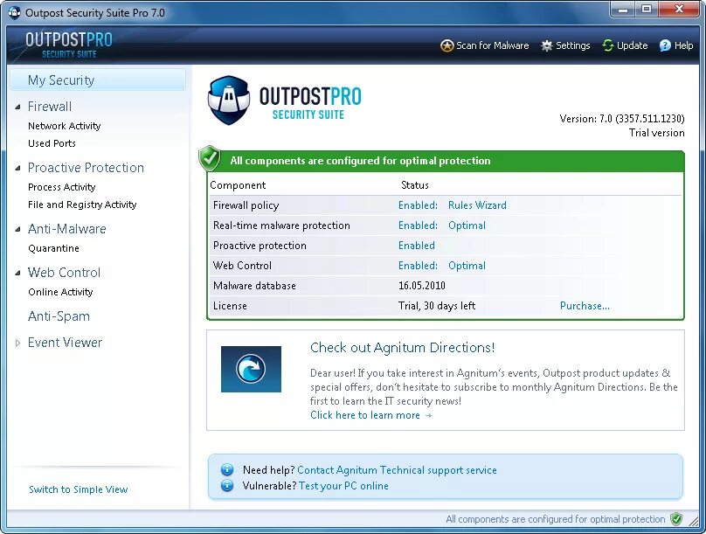Open Settings from top toolbar
Image resolution: width=706 pixels, height=534 pixels.
572,45
